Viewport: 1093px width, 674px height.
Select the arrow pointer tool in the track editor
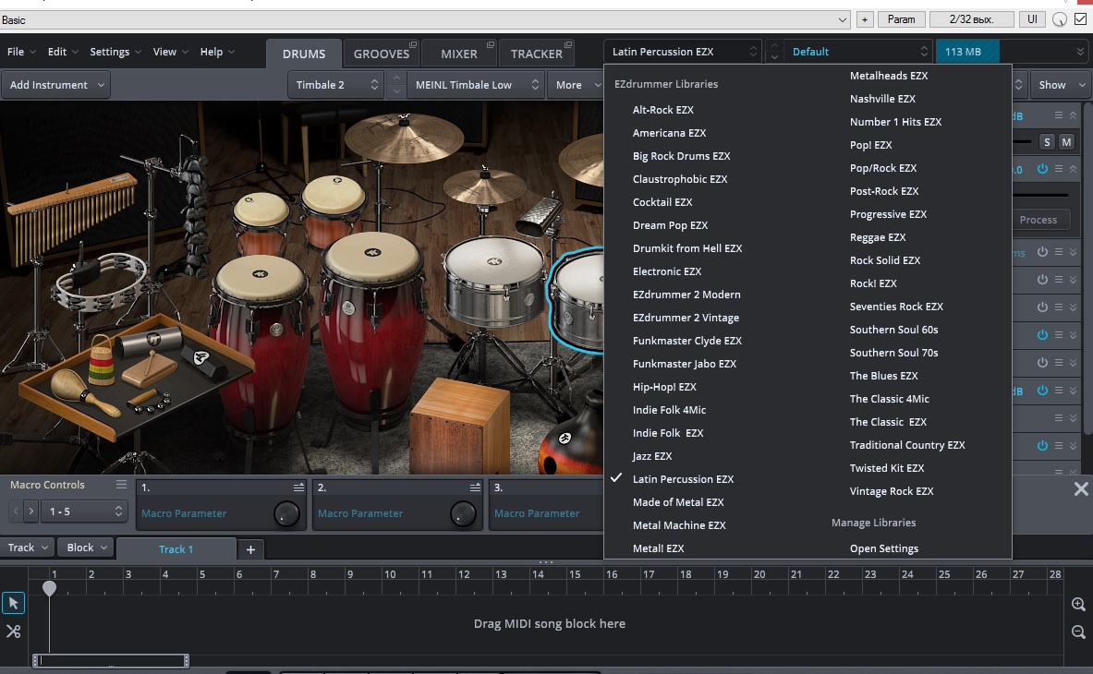point(13,603)
